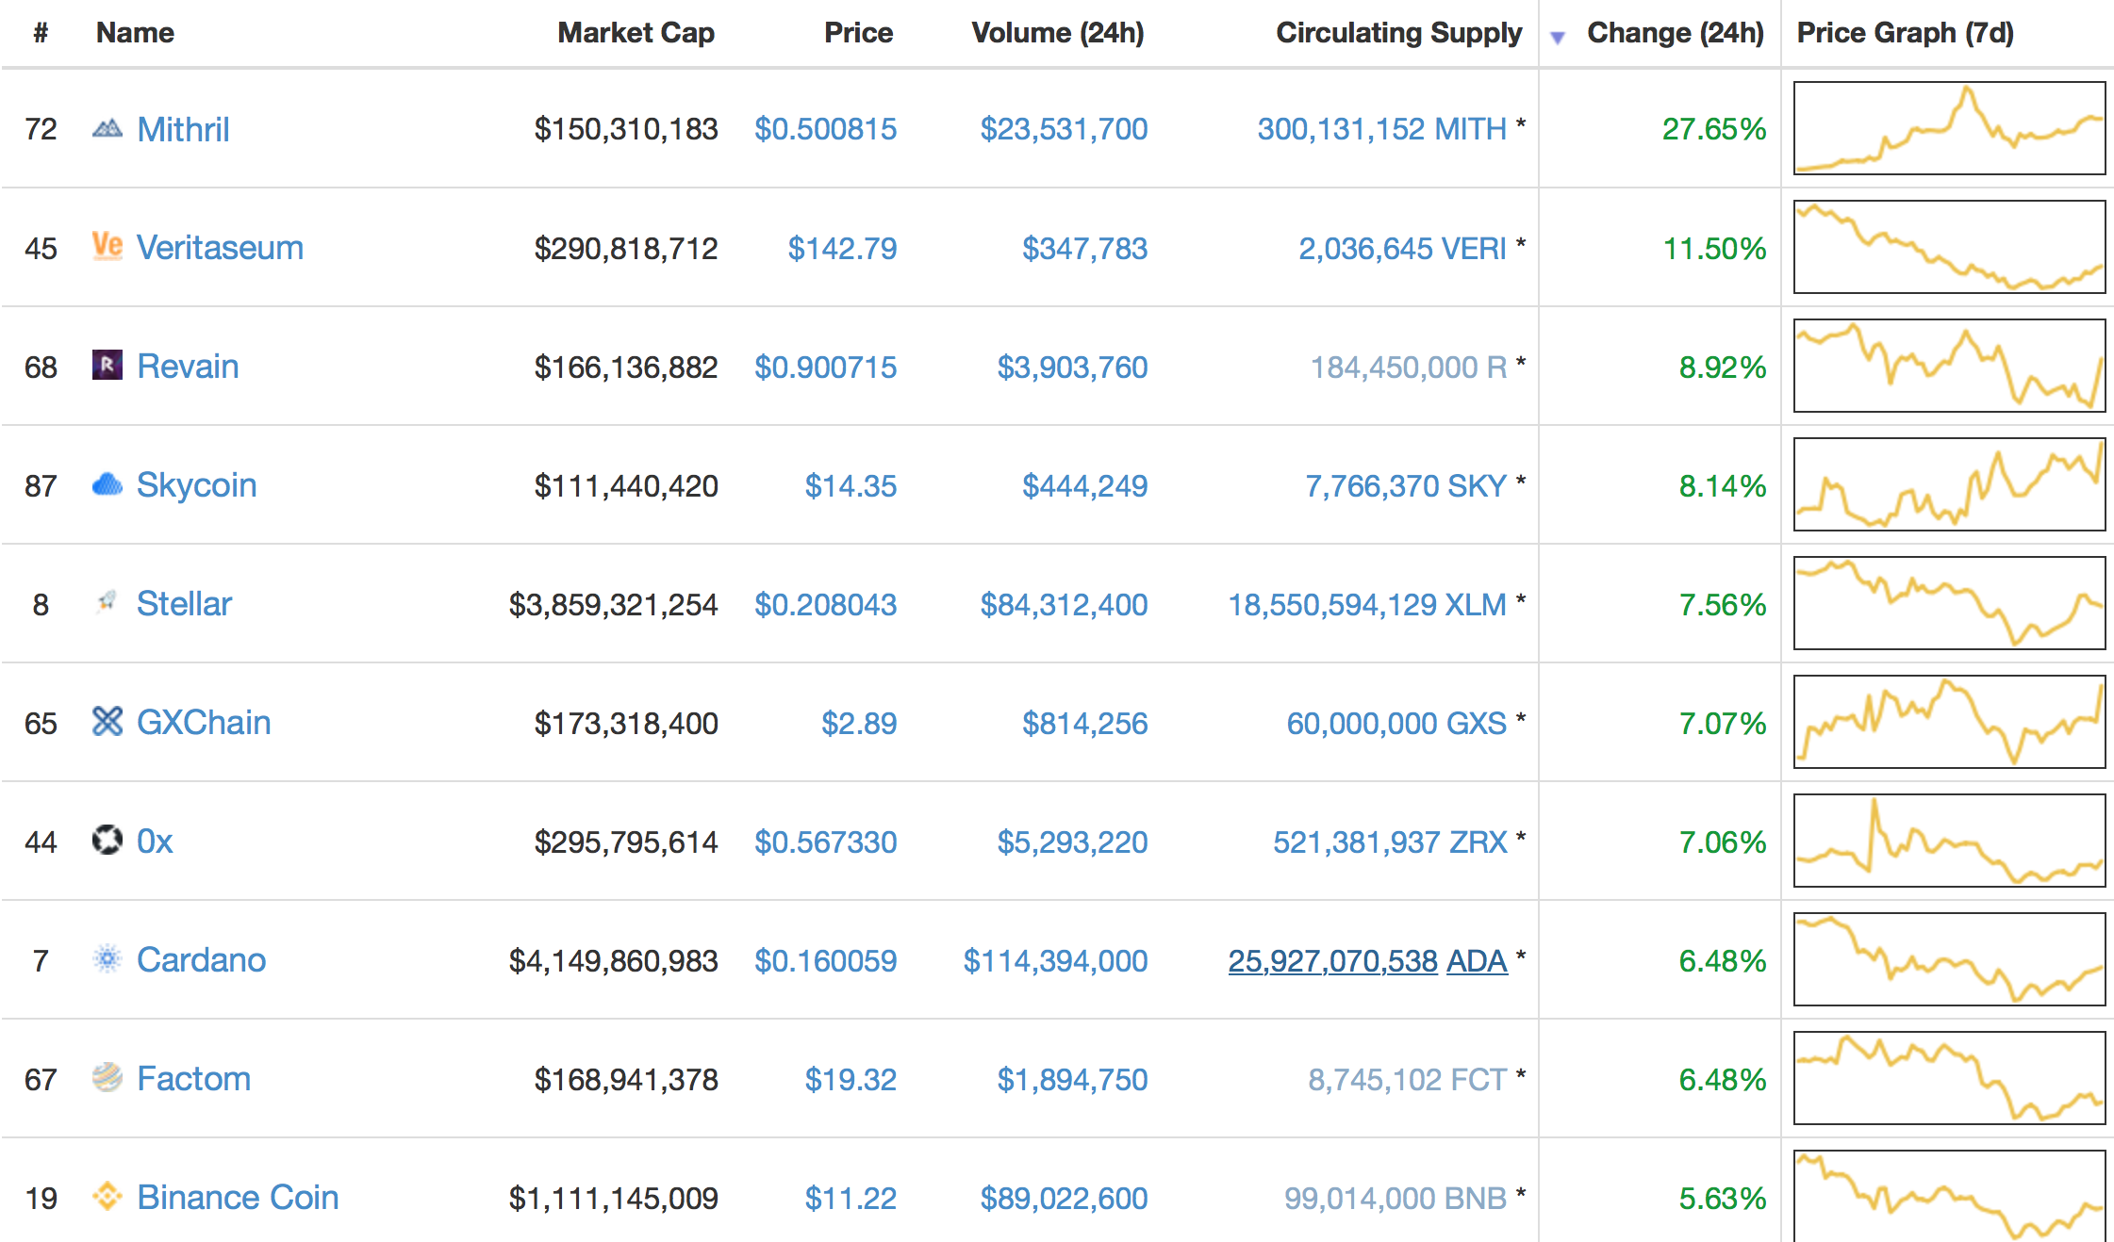The height and width of the screenshot is (1242, 2114).
Task: Sort by the Market Cap column header
Action: coord(636,33)
